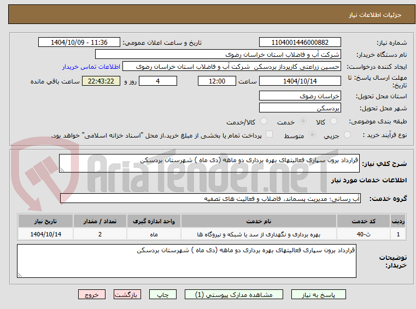Click the buyer organization name field
Image resolution: width=416 pixels, height=309 pixels.
(218, 55)
